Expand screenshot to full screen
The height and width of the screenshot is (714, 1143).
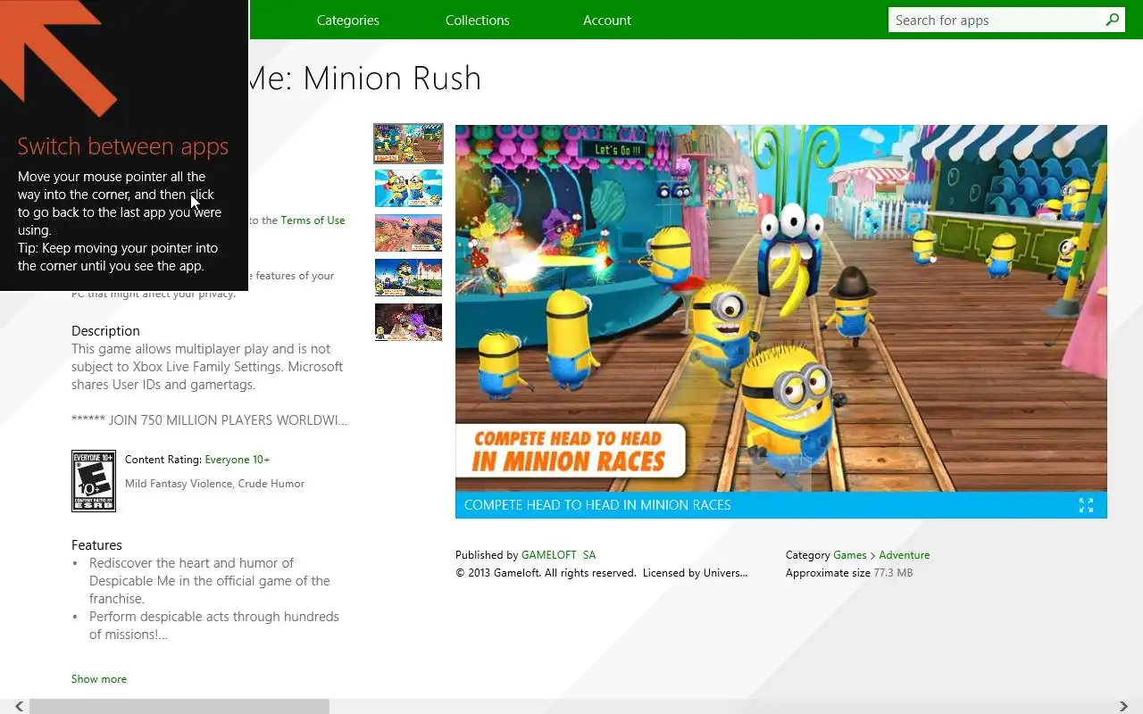point(1086,505)
